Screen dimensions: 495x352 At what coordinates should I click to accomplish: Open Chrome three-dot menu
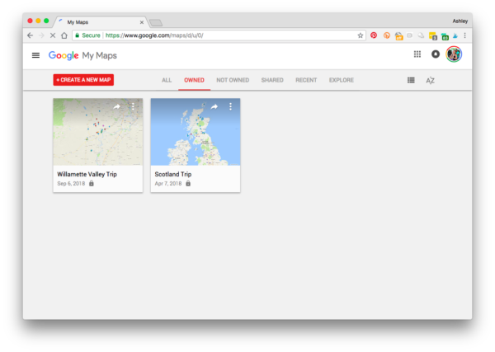464,35
